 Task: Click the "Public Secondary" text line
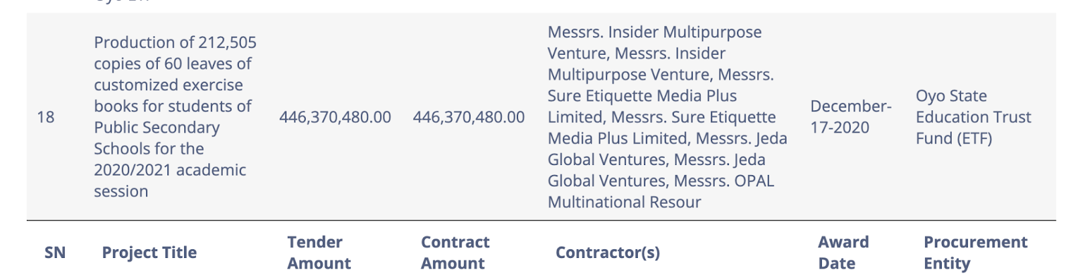[157, 128]
